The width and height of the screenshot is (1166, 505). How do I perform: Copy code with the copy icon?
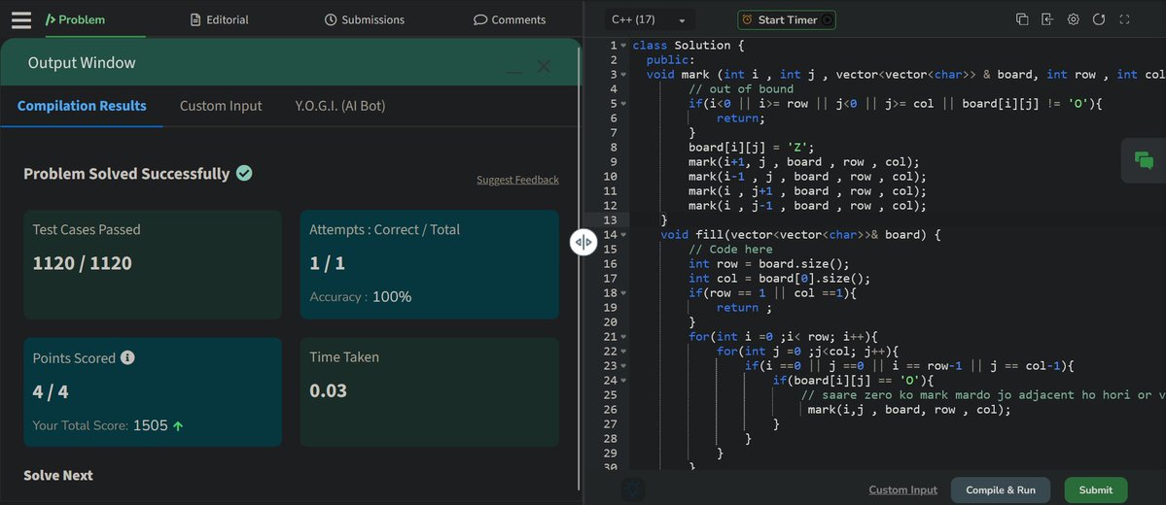1022,20
